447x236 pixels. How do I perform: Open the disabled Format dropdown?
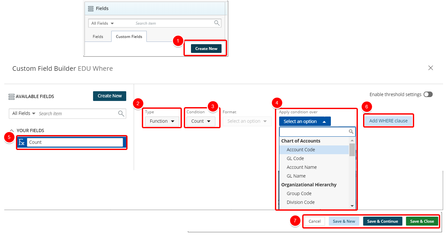[x=247, y=121]
